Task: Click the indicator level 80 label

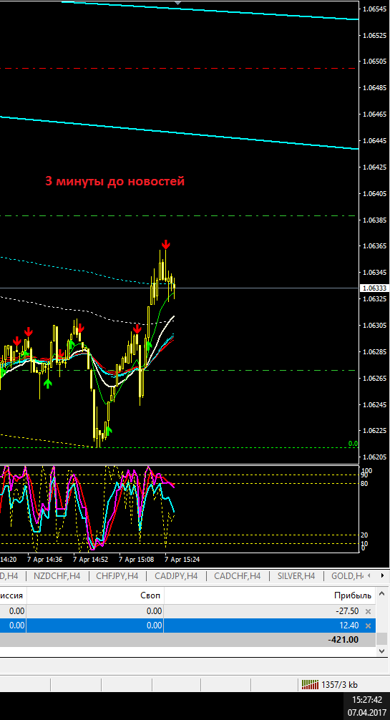Action: pyautogui.click(x=364, y=484)
